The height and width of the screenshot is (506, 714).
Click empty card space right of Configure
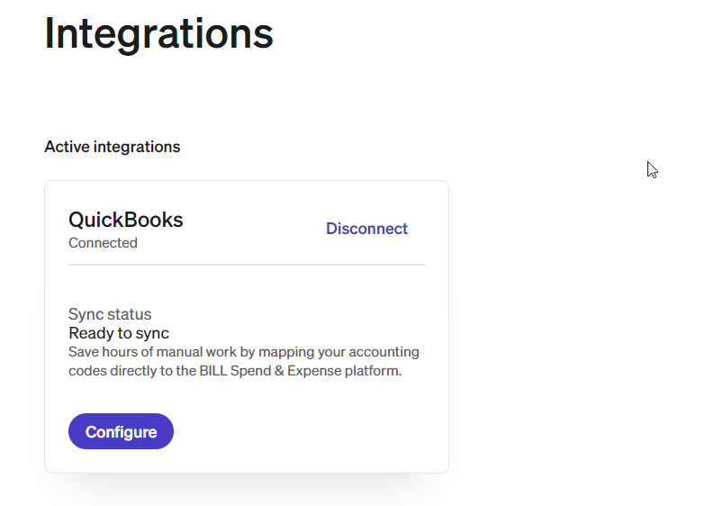click(306, 431)
